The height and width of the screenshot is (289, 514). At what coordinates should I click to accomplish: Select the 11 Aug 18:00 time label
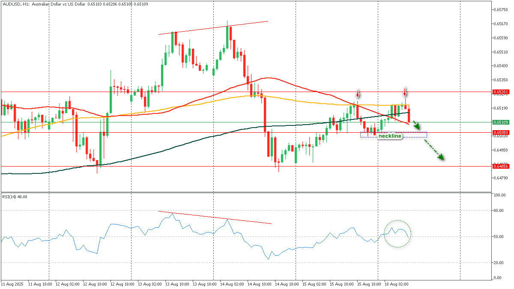point(41,283)
